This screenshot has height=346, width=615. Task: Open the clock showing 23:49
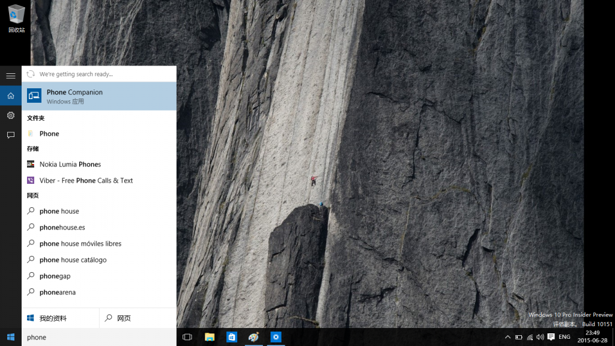tap(592, 336)
